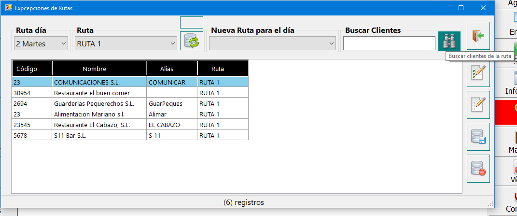The image size is (517, 216).
Task: Click the (6) registros status text
Action: pyautogui.click(x=244, y=202)
